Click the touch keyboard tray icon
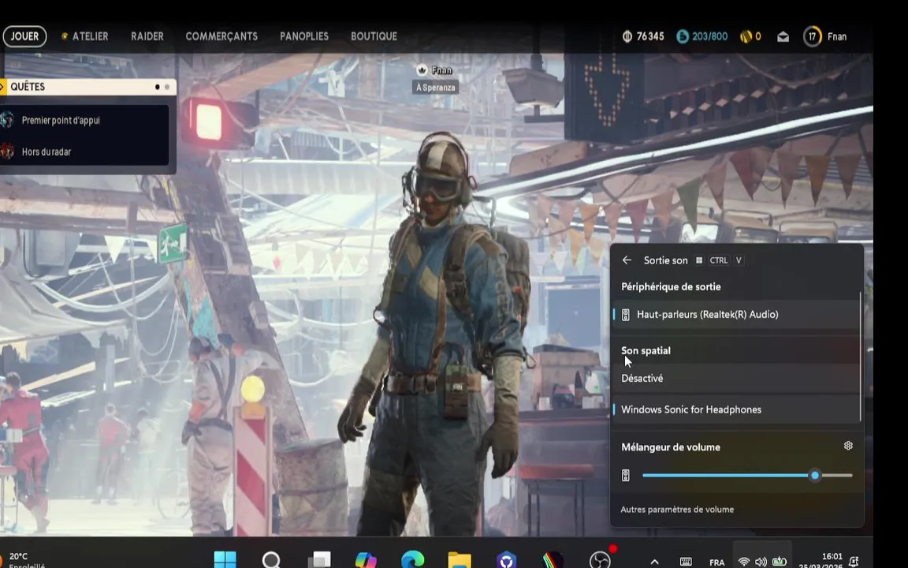Viewport: 908px width, 568px height. coord(686,562)
